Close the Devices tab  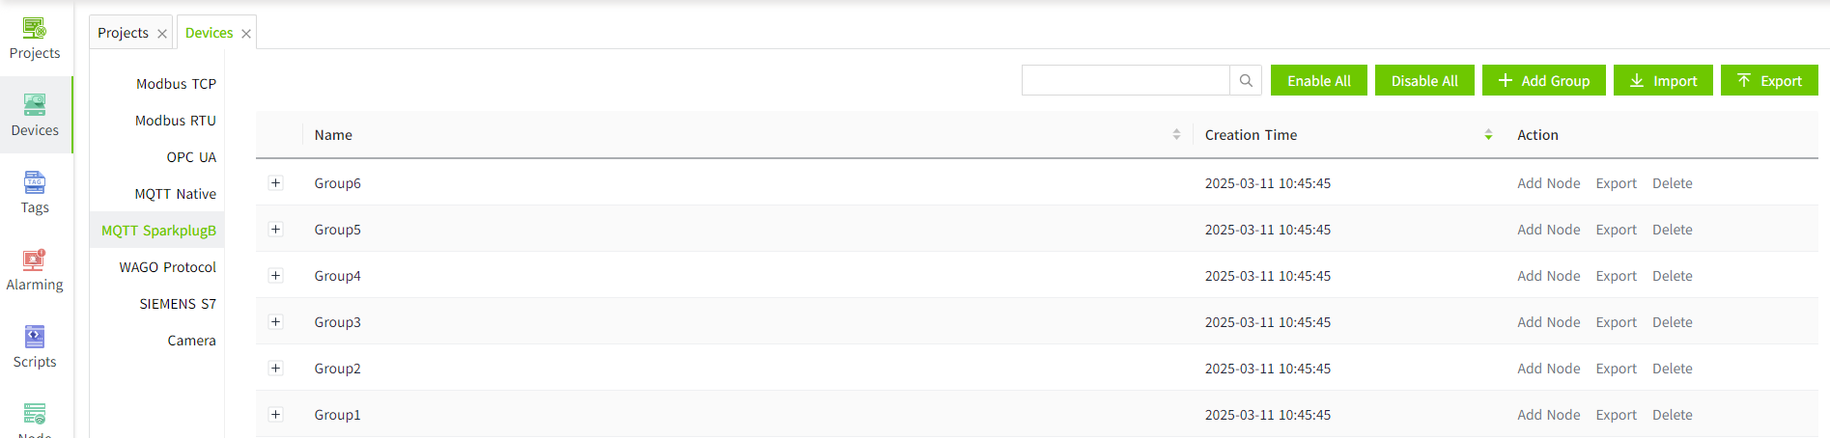246,34
